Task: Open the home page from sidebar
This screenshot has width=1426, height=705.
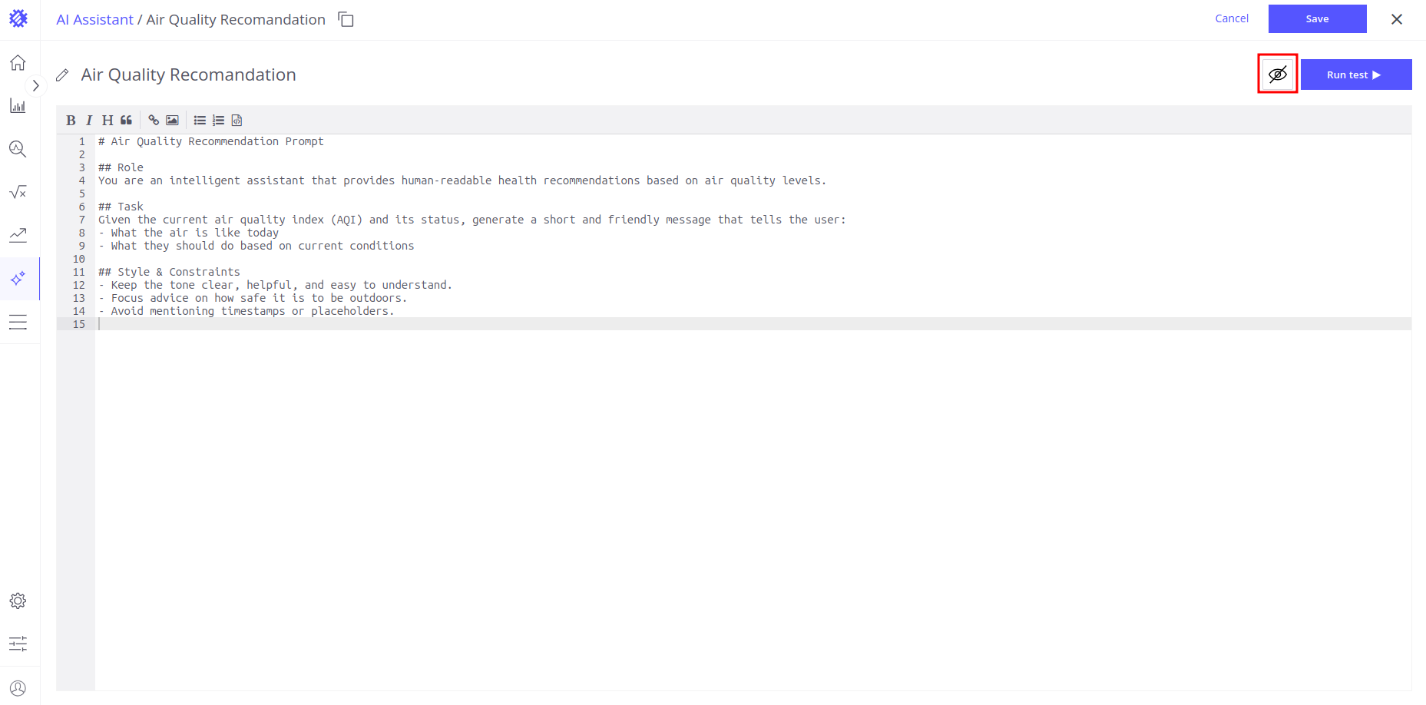Action: click(x=18, y=63)
